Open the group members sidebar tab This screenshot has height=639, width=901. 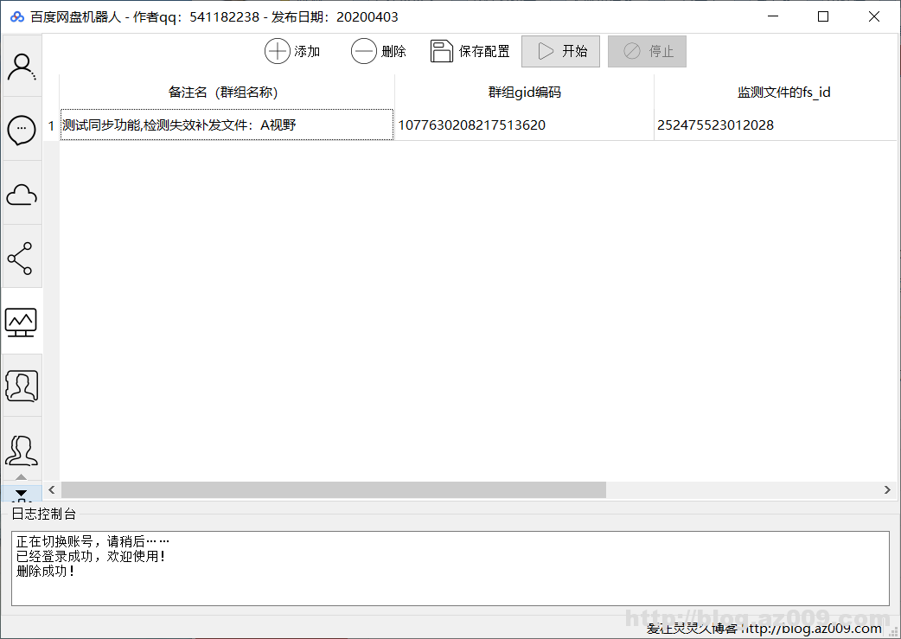click(22, 449)
